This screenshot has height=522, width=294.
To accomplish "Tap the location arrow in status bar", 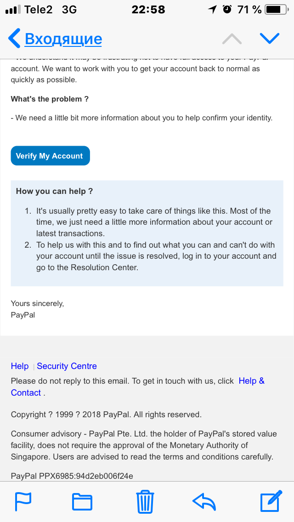I will click(212, 10).
